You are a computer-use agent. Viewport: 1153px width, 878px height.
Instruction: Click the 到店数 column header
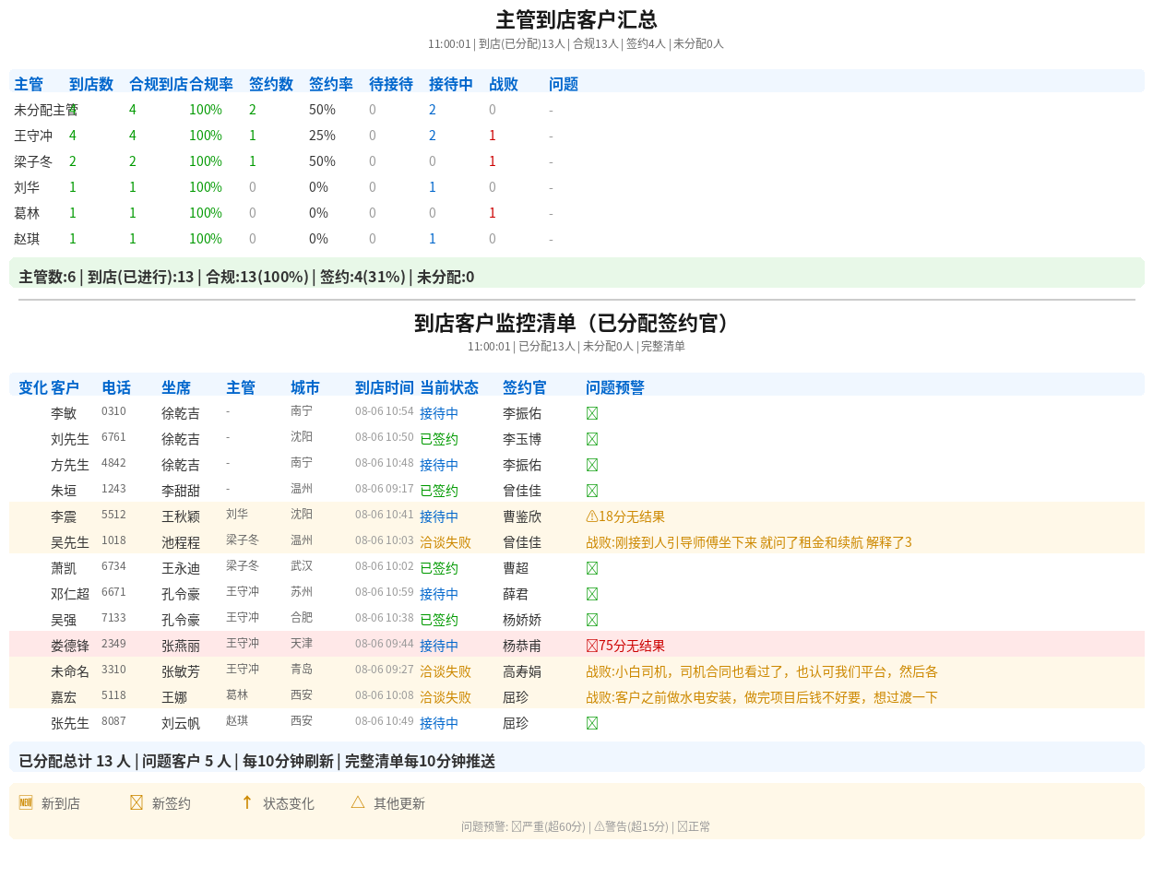pos(91,84)
